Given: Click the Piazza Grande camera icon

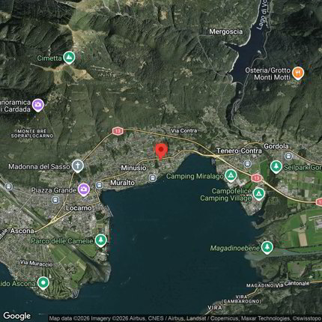Looking at the screenshot, I should coord(84,189).
